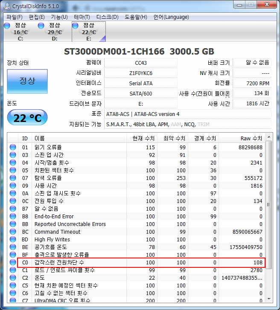Click the buffer size field 알 수 없음
280x310 pixels.
252,63
